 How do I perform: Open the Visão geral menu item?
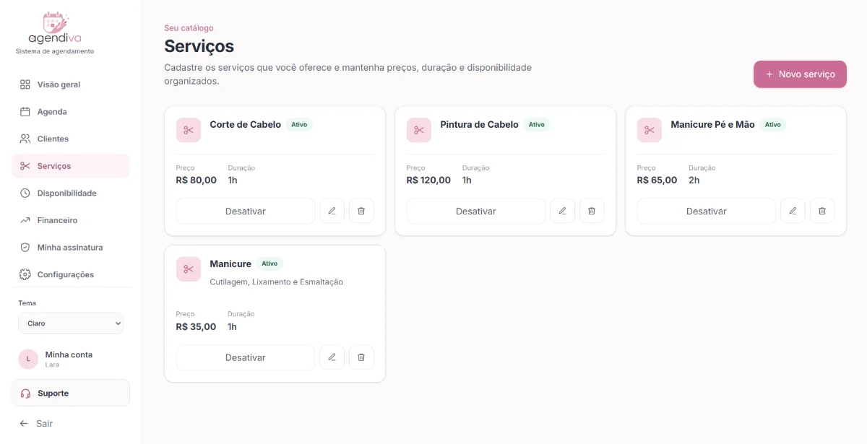71,84
